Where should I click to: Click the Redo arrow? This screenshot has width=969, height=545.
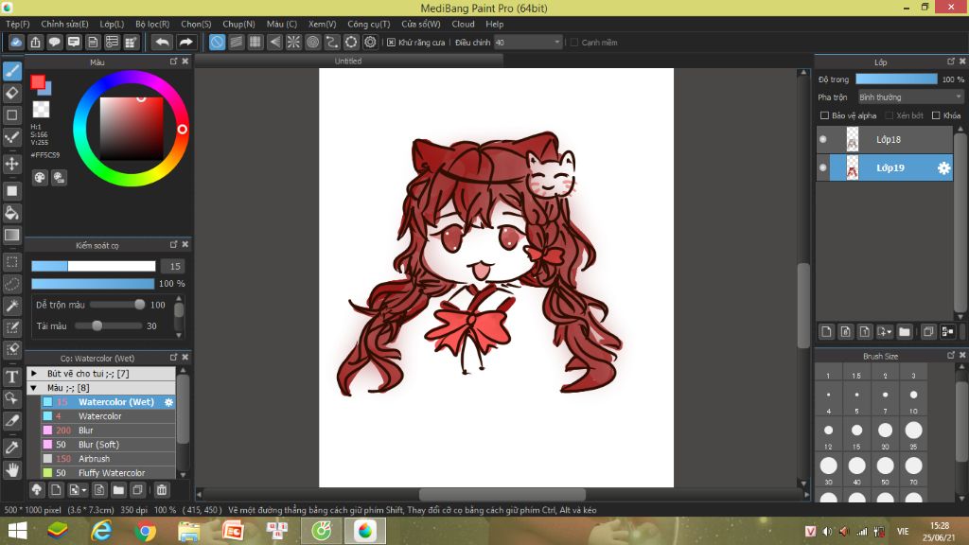pos(185,42)
